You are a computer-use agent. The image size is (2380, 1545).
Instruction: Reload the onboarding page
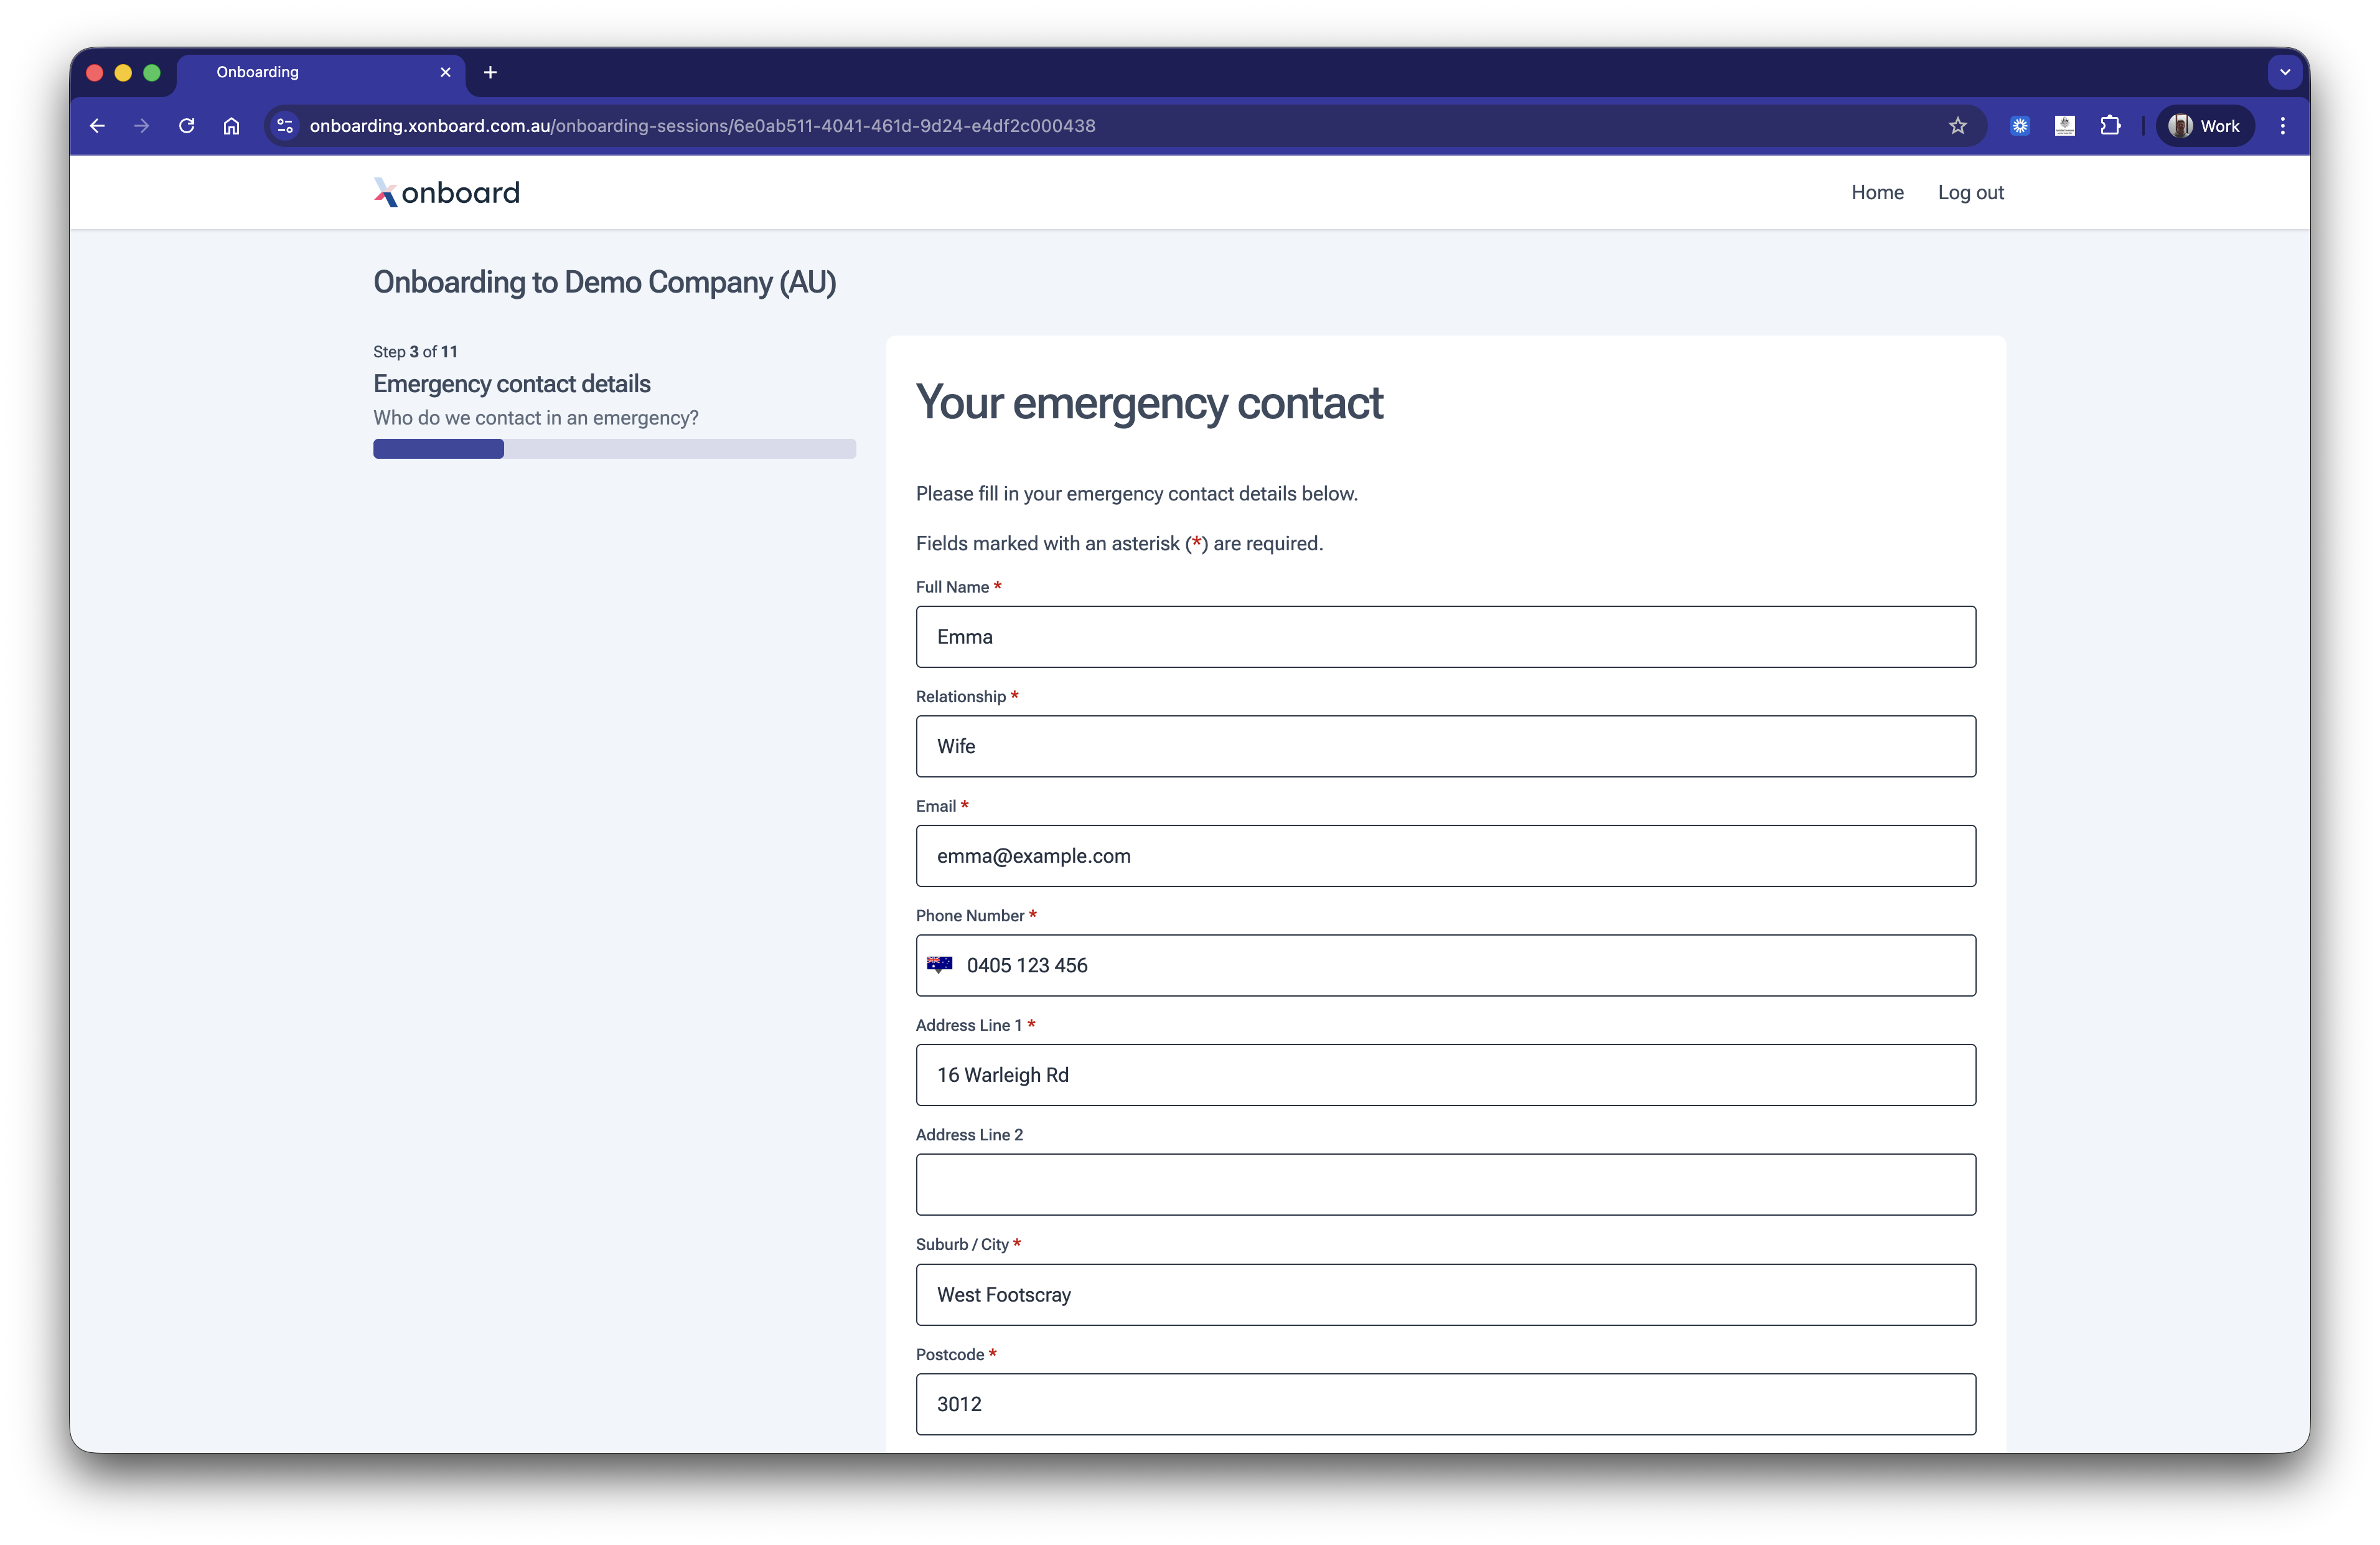coord(186,126)
